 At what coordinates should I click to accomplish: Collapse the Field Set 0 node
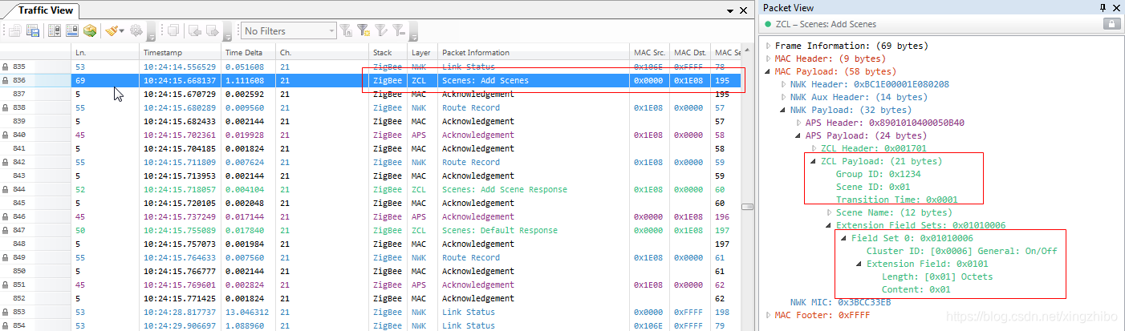pos(844,238)
